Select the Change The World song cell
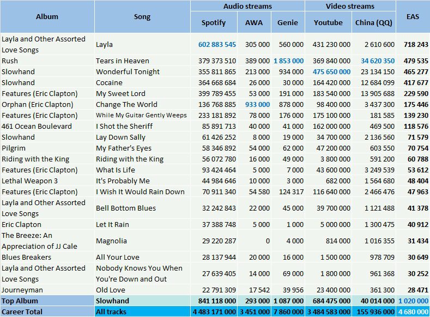The height and width of the screenshot is (317, 430). point(142,105)
